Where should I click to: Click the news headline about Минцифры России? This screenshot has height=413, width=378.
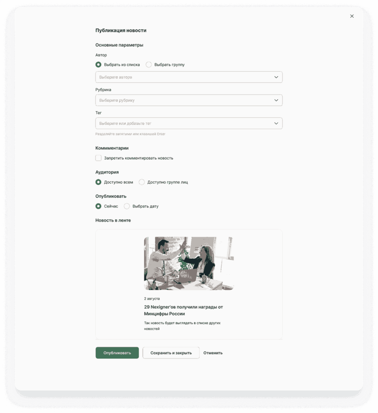point(183,310)
